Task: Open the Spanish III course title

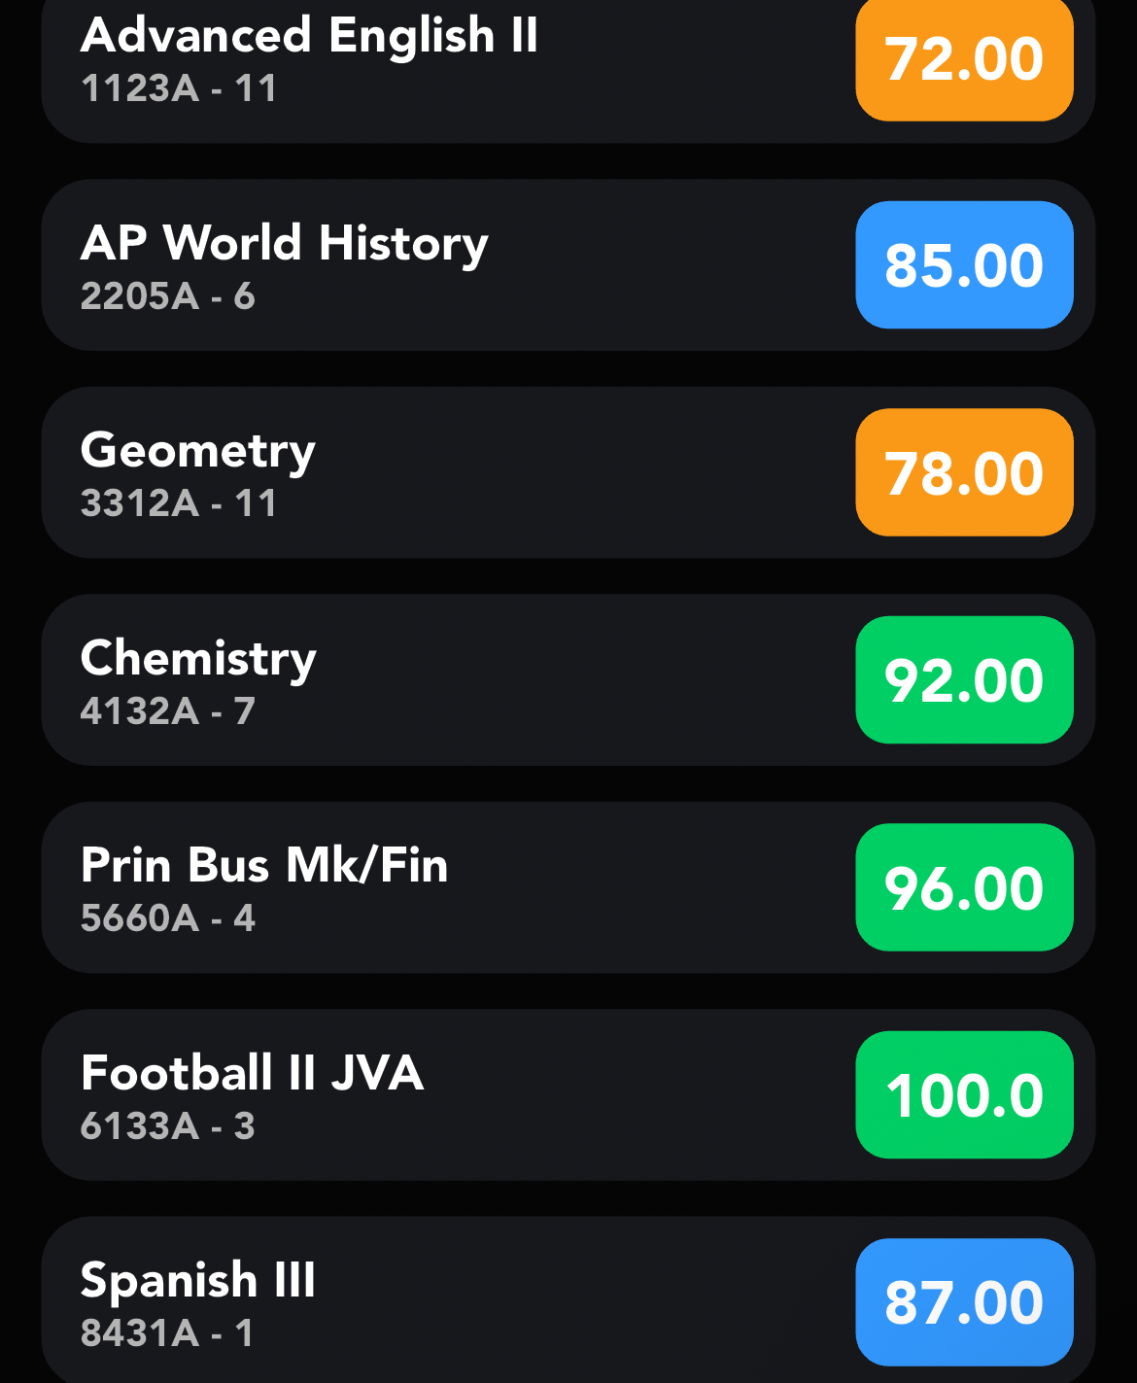Action: coord(198,1280)
